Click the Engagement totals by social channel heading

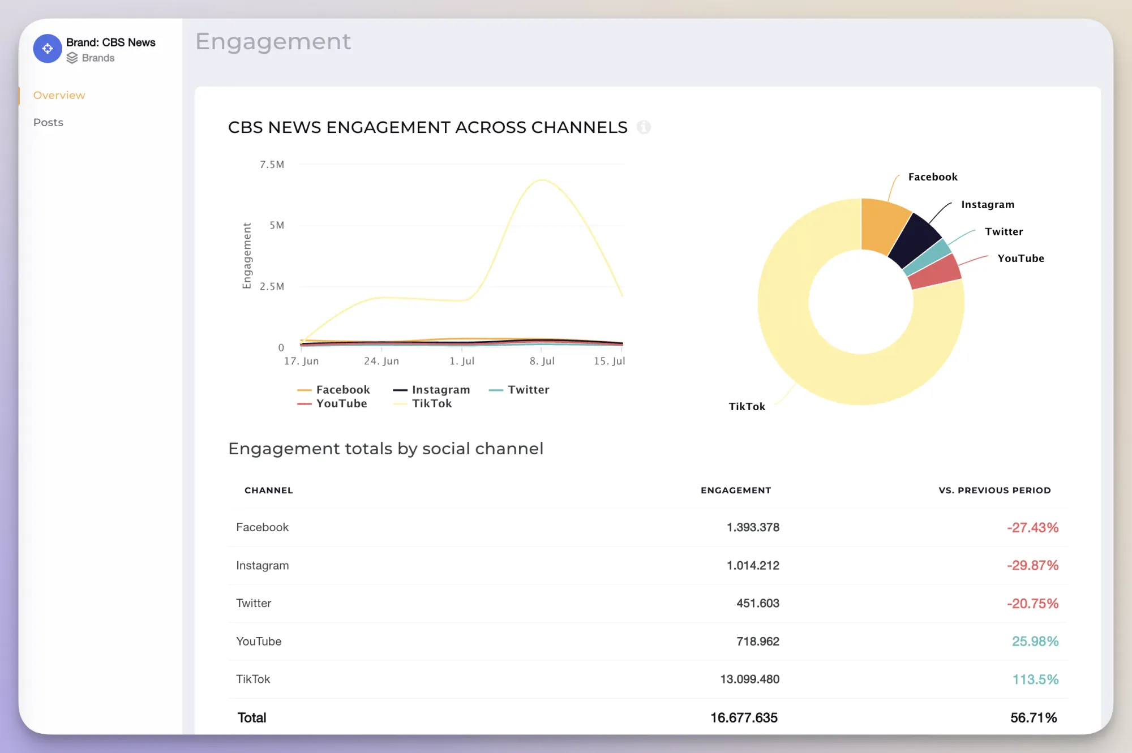(x=385, y=449)
